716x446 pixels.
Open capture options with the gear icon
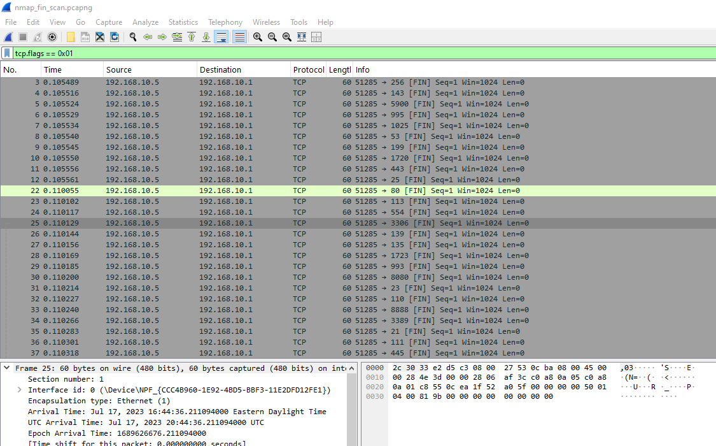pyautogui.click(x=52, y=36)
